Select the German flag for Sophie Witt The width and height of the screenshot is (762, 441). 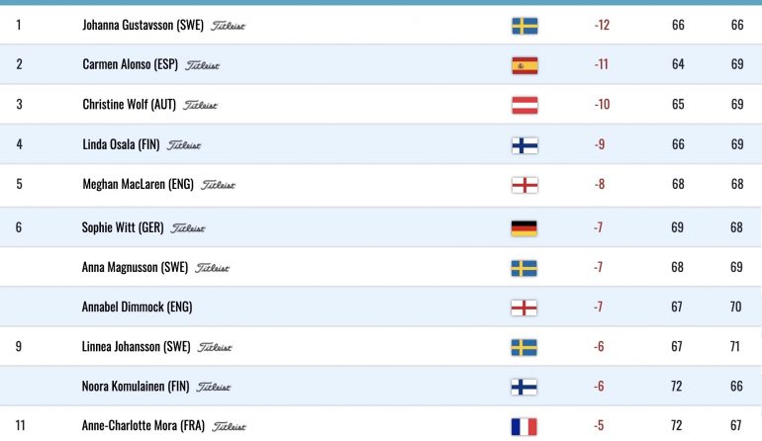[524, 228]
